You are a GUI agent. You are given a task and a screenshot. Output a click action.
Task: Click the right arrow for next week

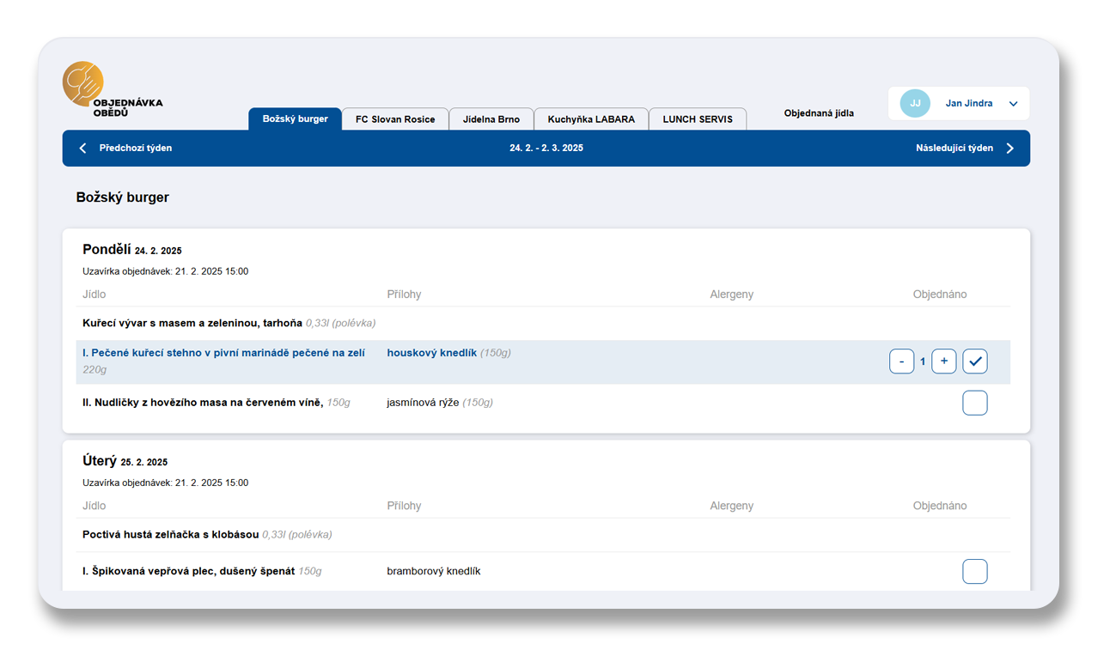click(1009, 149)
